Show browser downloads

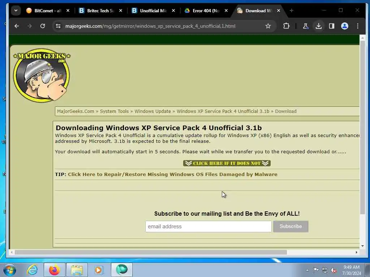point(319,26)
